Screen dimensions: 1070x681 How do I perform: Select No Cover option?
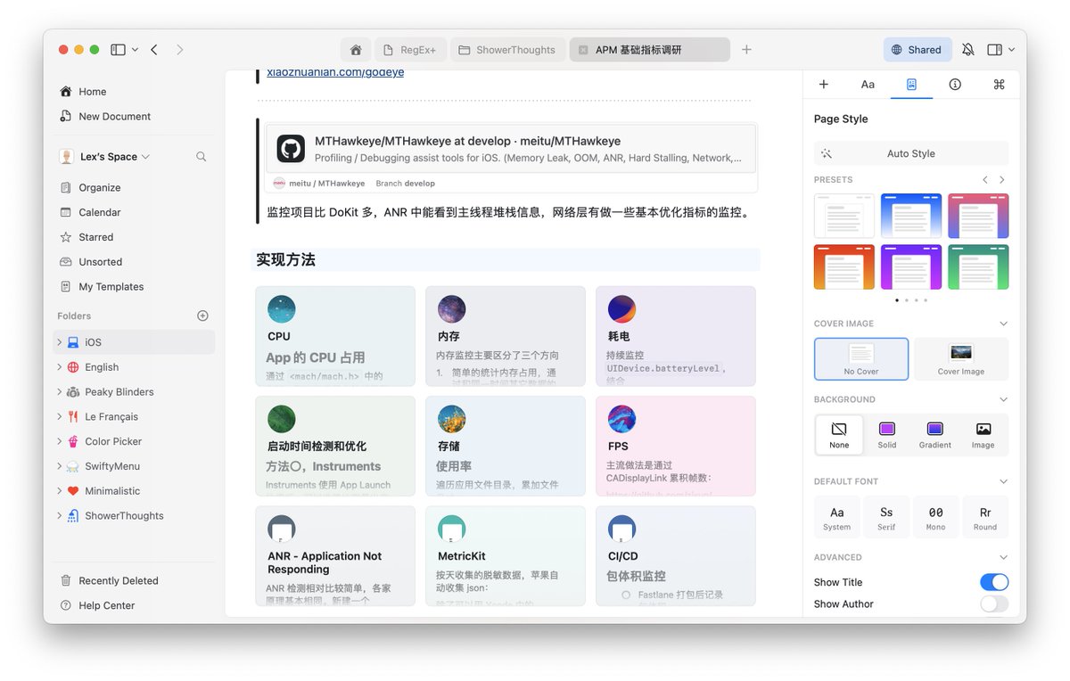[861, 359]
